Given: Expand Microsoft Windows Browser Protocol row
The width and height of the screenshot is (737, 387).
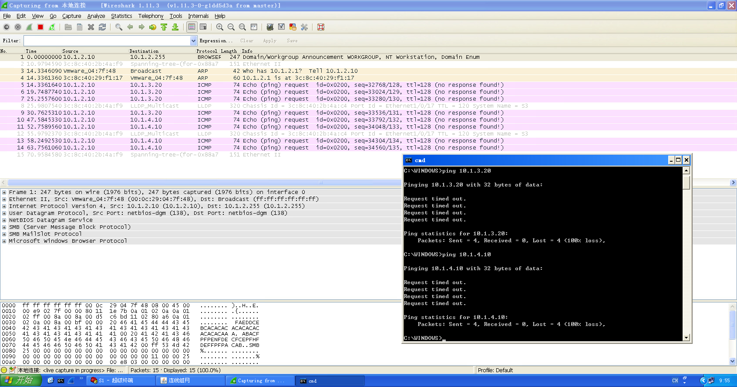Looking at the screenshot, I should point(4,241).
